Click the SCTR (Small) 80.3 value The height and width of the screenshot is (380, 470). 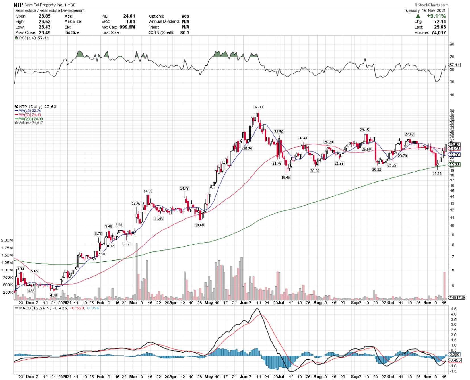185,32
